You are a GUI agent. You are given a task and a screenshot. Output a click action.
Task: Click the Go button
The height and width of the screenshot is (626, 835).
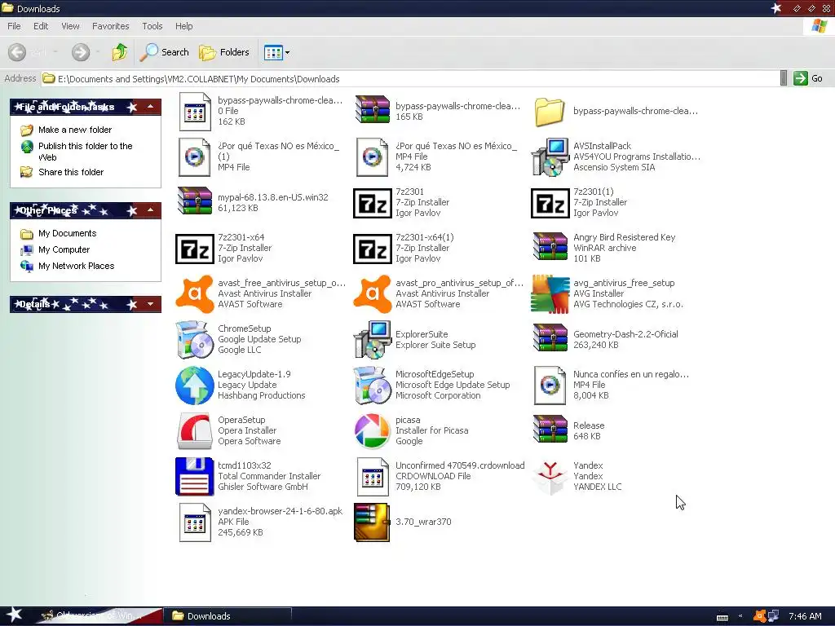point(808,78)
